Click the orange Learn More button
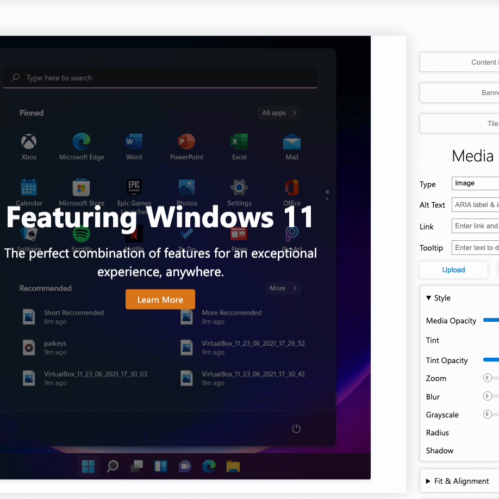The width and height of the screenshot is (499, 499). pyautogui.click(x=160, y=300)
